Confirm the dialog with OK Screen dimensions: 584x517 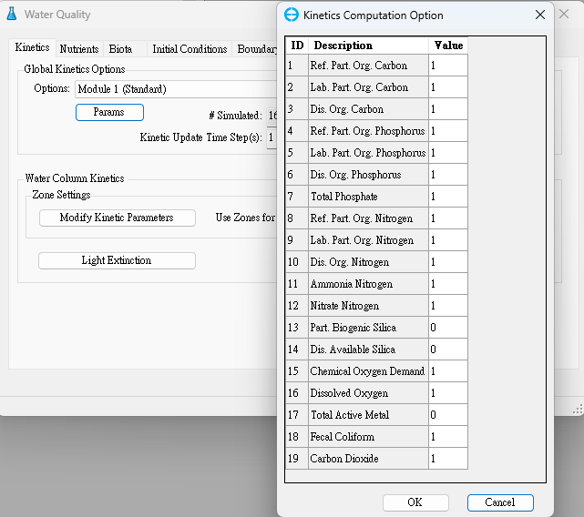415,502
